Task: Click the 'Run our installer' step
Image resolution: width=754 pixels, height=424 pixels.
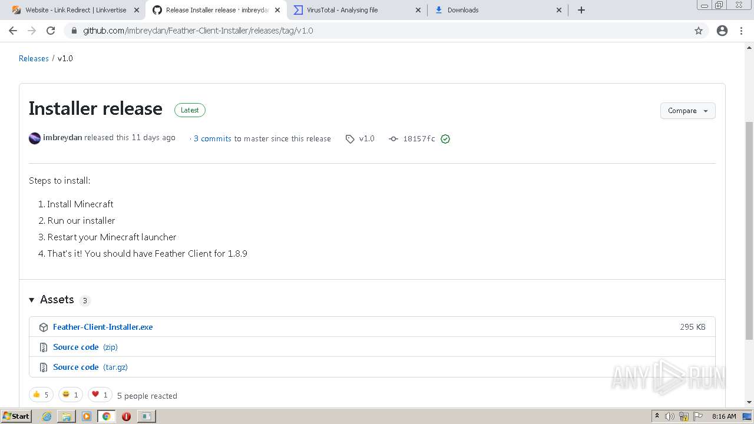Action: point(81,220)
